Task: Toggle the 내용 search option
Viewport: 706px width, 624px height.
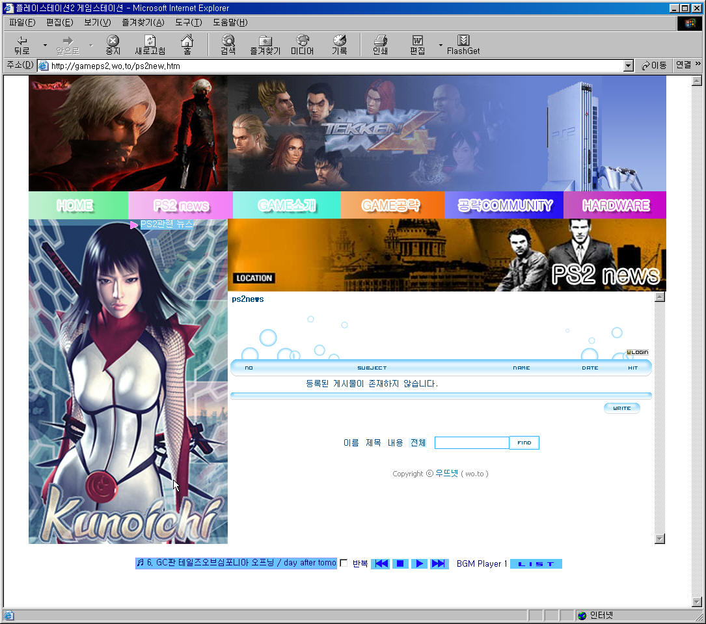Action: (396, 442)
